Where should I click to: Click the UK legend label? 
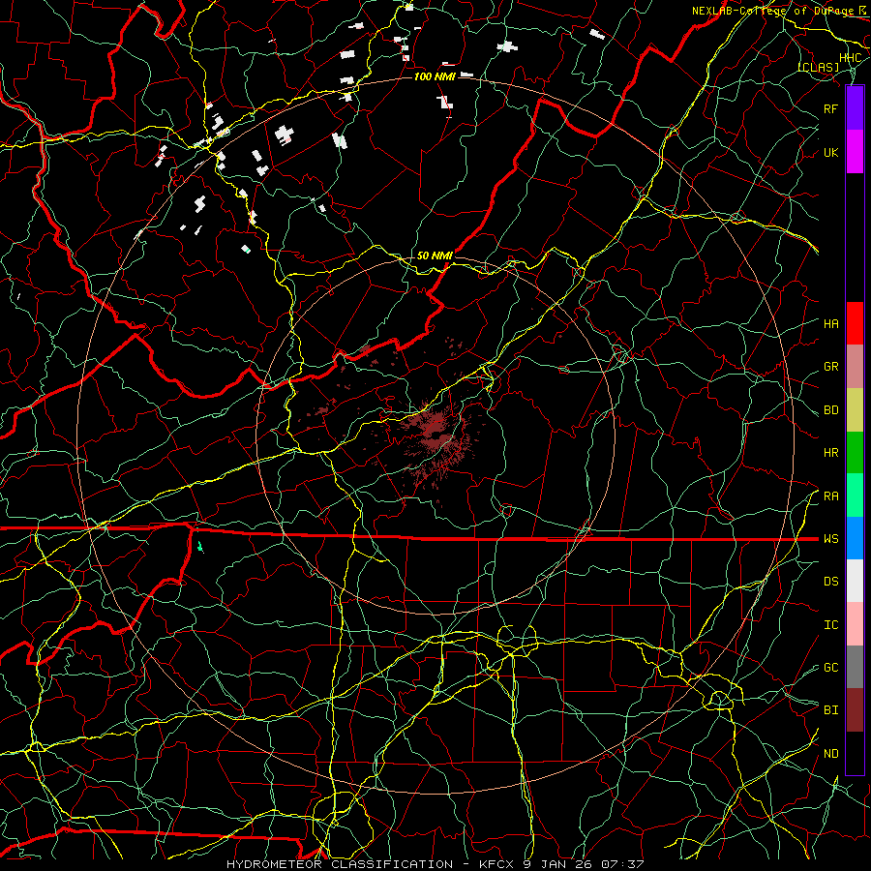831,152
